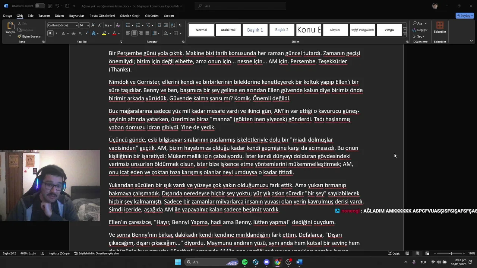Enable the Odak focus mode
Screen dimensions: 477x268
(394, 253)
